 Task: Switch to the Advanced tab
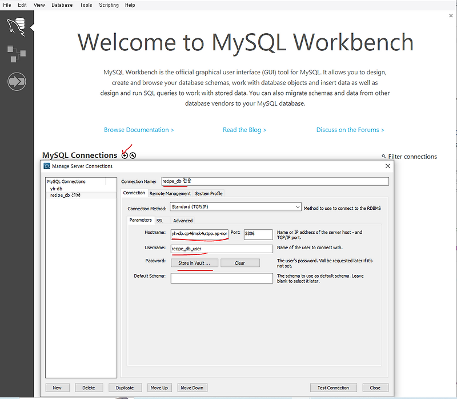click(x=183, y=220)
